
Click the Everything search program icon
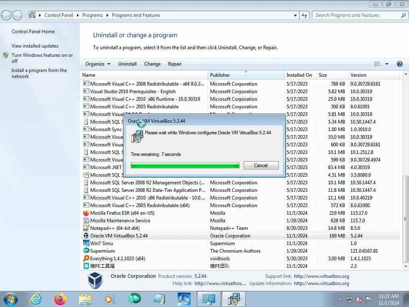(x=86, y=259)
